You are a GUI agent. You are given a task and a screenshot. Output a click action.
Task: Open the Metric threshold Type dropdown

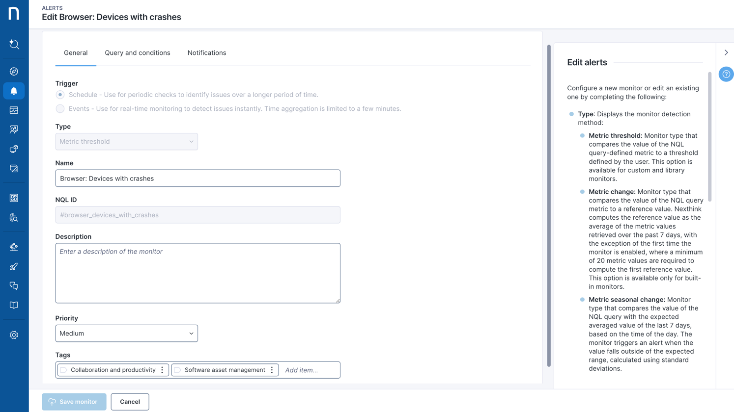(126, 142)
